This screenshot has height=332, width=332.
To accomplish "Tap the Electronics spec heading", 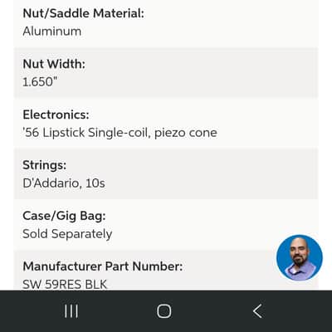I will pos(56,115).
